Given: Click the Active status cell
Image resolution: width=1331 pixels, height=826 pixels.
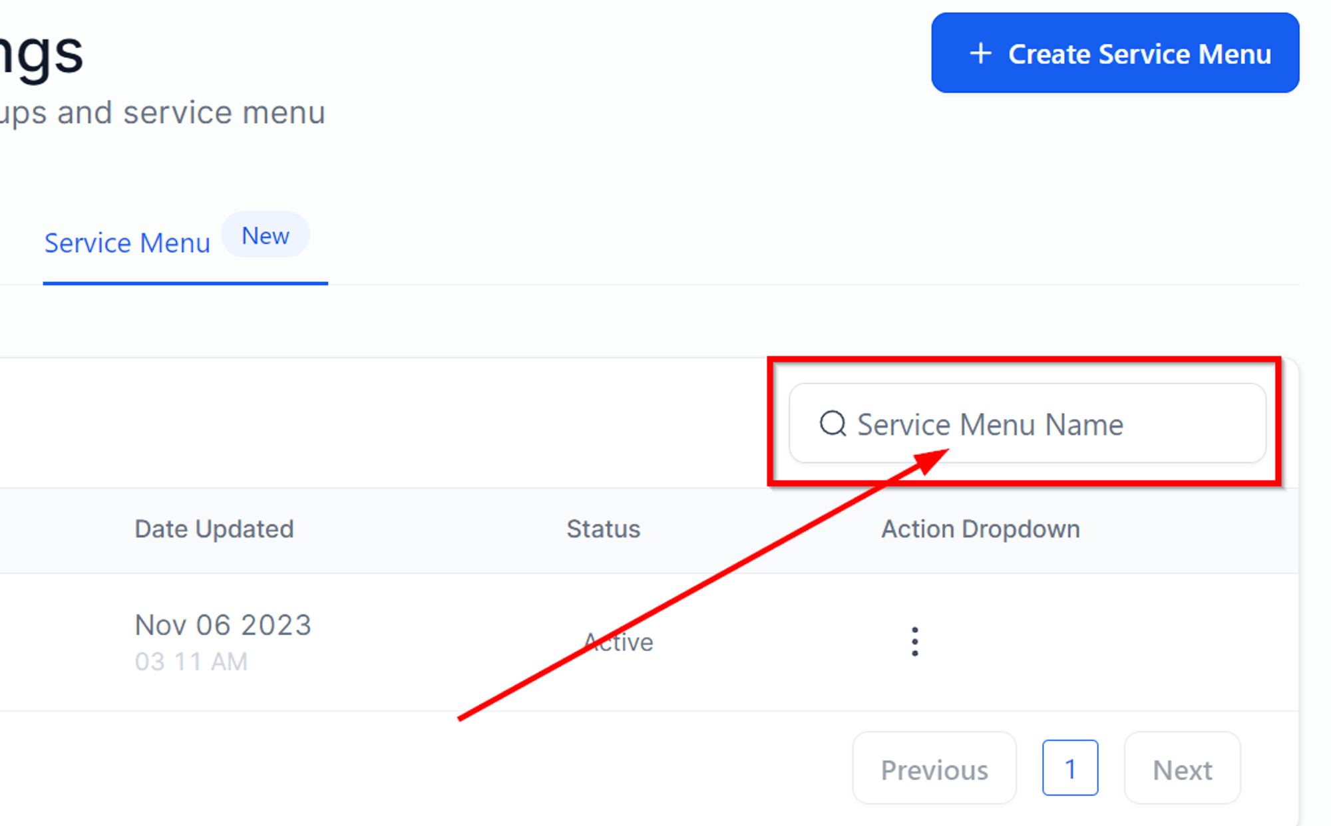Looking at the screenshot, I should coord(618,642).
